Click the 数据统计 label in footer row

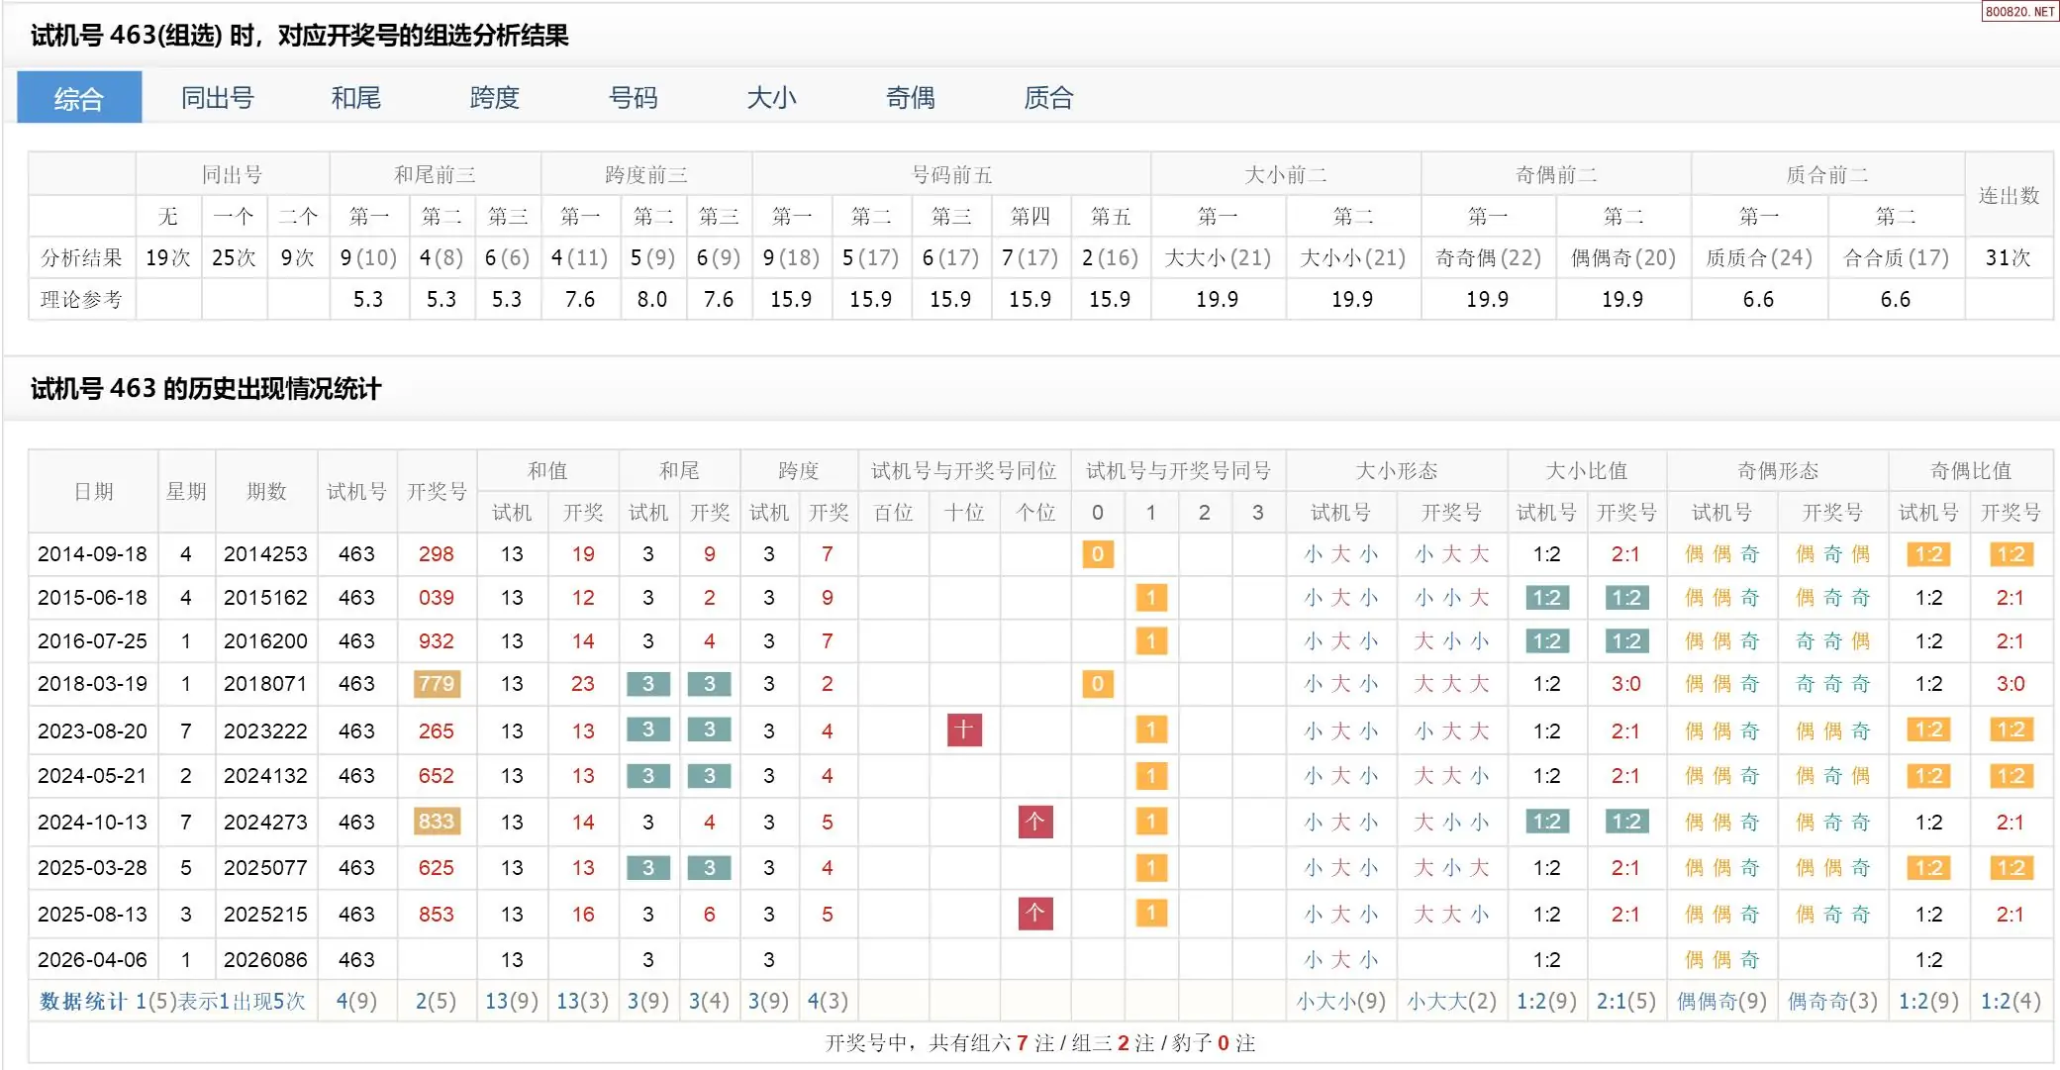point(83,1001)
